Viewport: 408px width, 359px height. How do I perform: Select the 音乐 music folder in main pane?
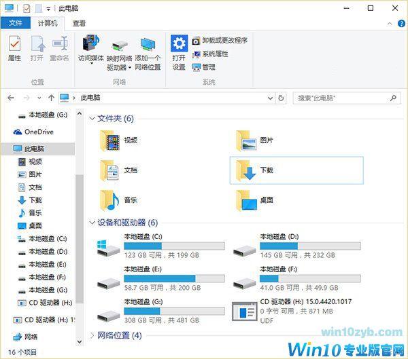point(119,200)
